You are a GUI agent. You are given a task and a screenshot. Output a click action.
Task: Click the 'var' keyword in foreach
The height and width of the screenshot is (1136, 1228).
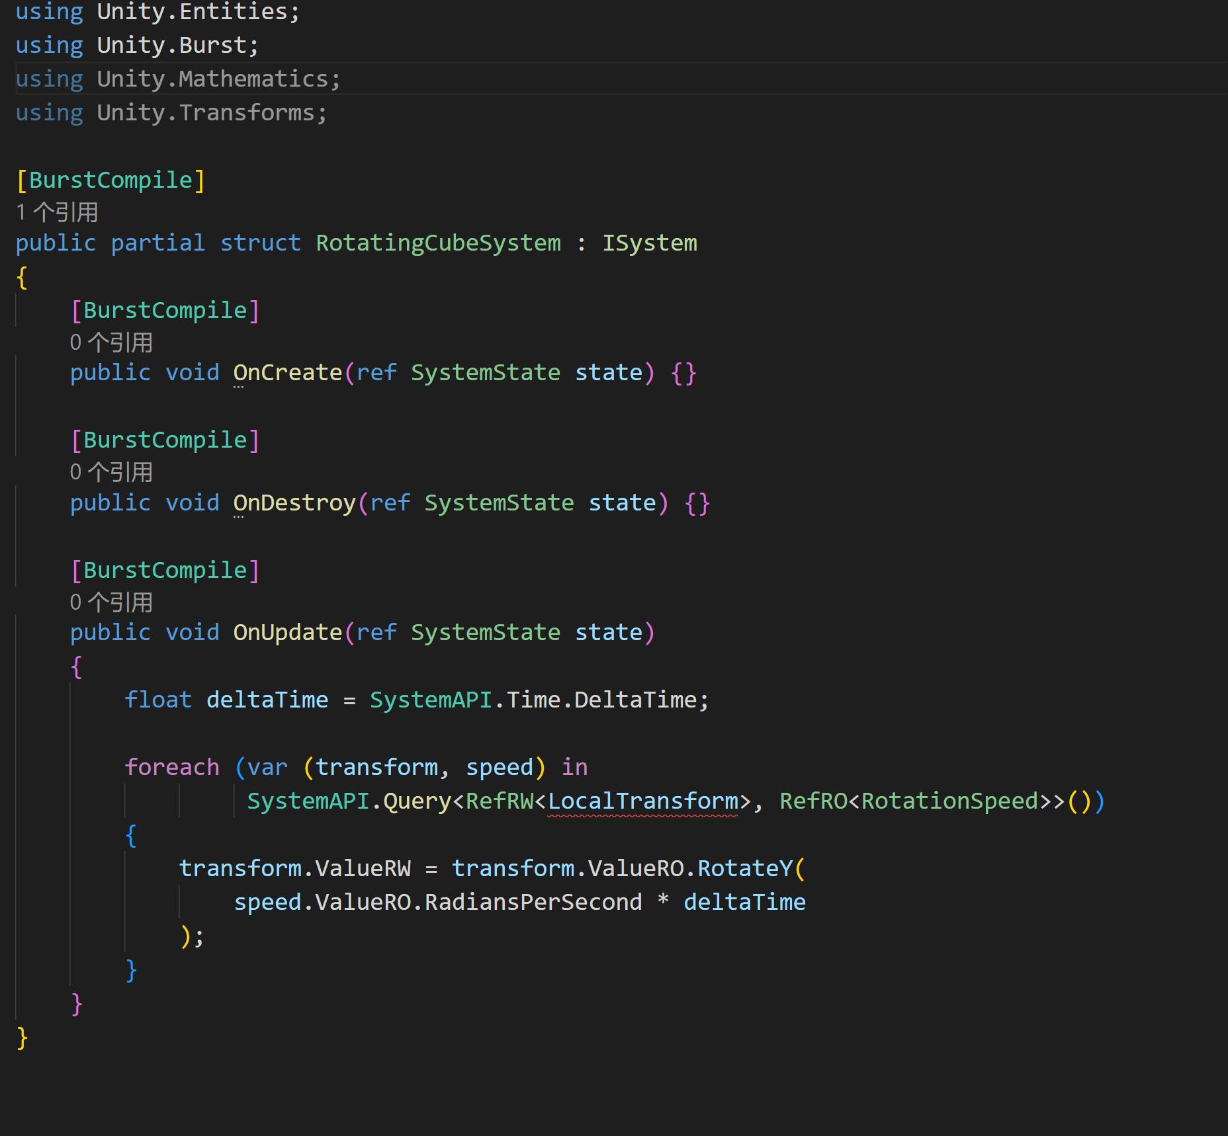[x=267, y=767]
